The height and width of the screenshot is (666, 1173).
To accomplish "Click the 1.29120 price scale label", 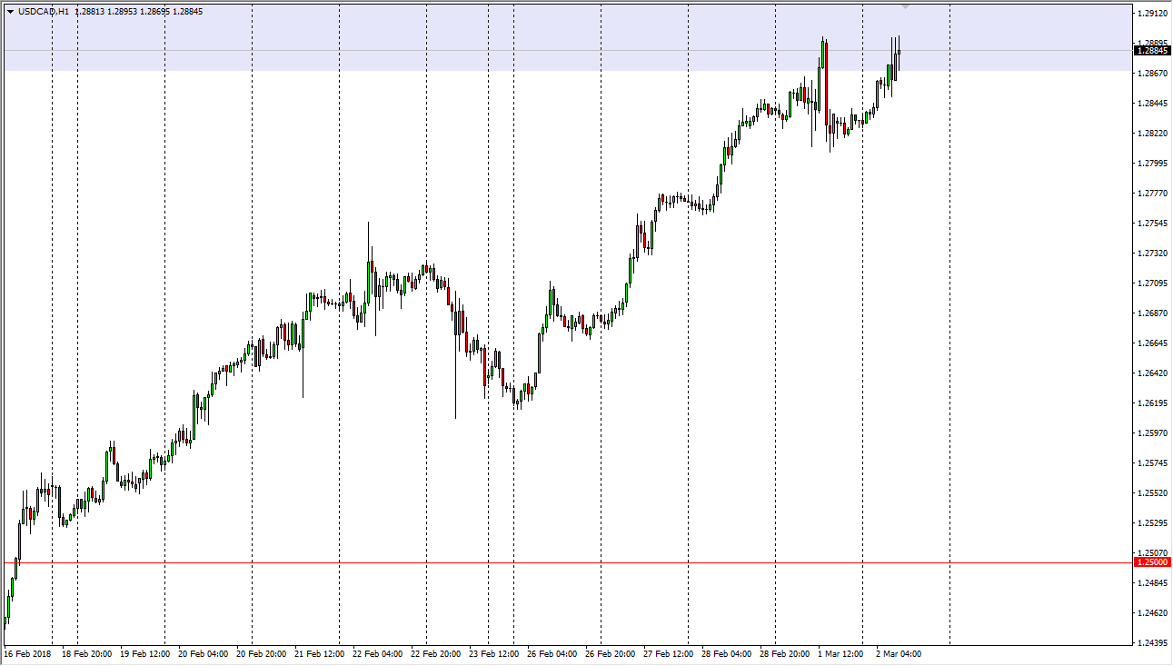I will (1152, 14).
